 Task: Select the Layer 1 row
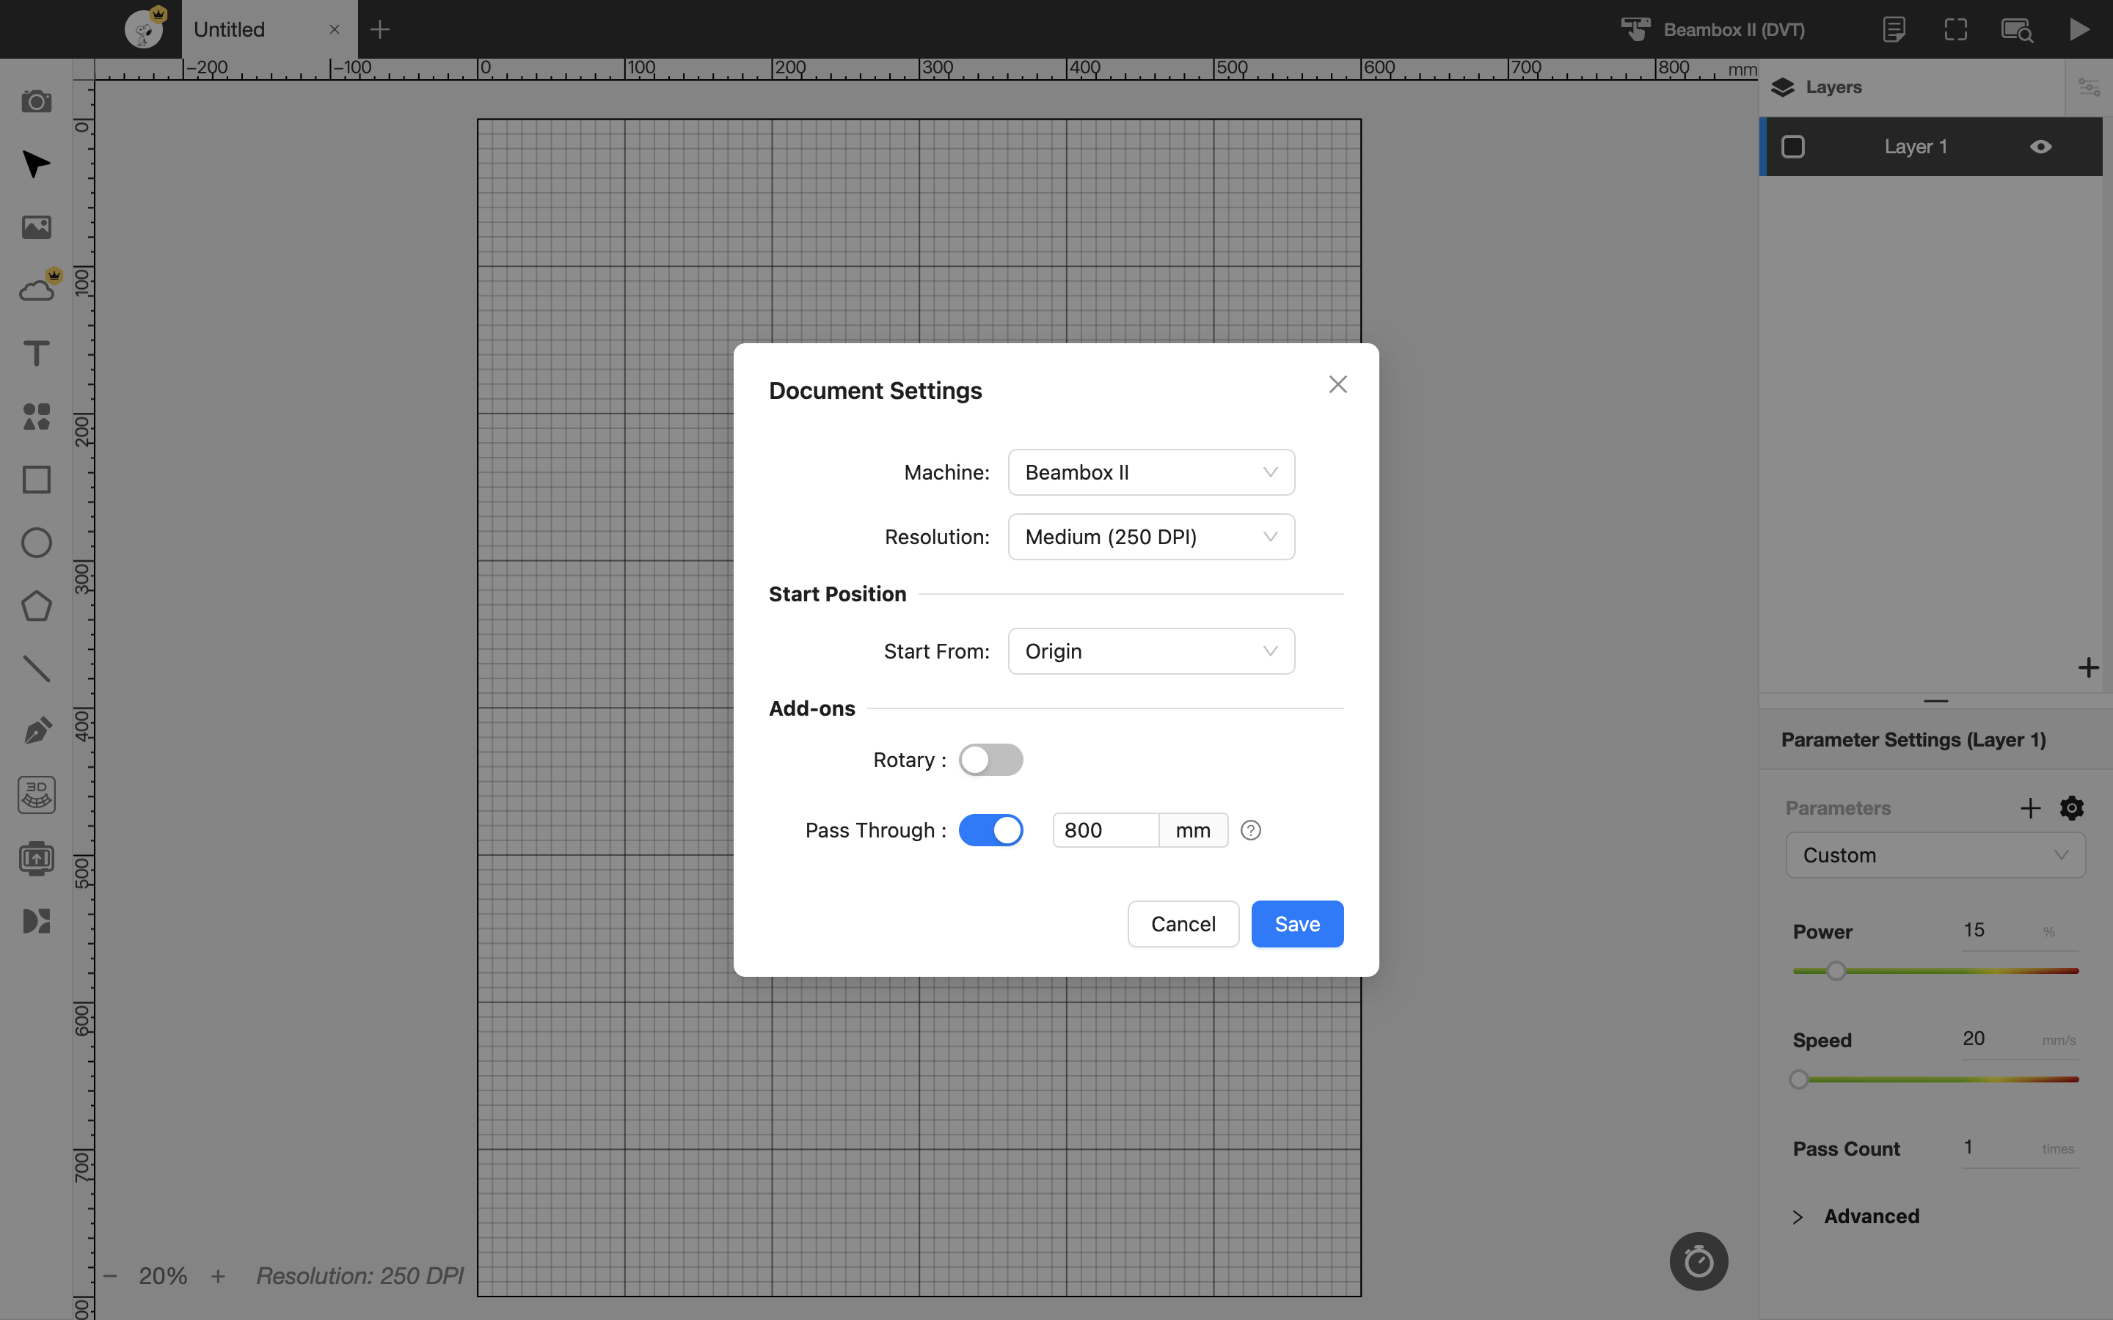pos(1930,147)
